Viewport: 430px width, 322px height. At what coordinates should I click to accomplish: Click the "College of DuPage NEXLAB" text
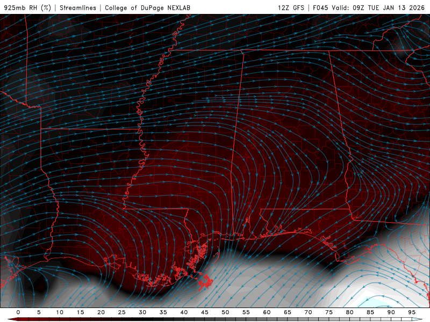(147, 8)
